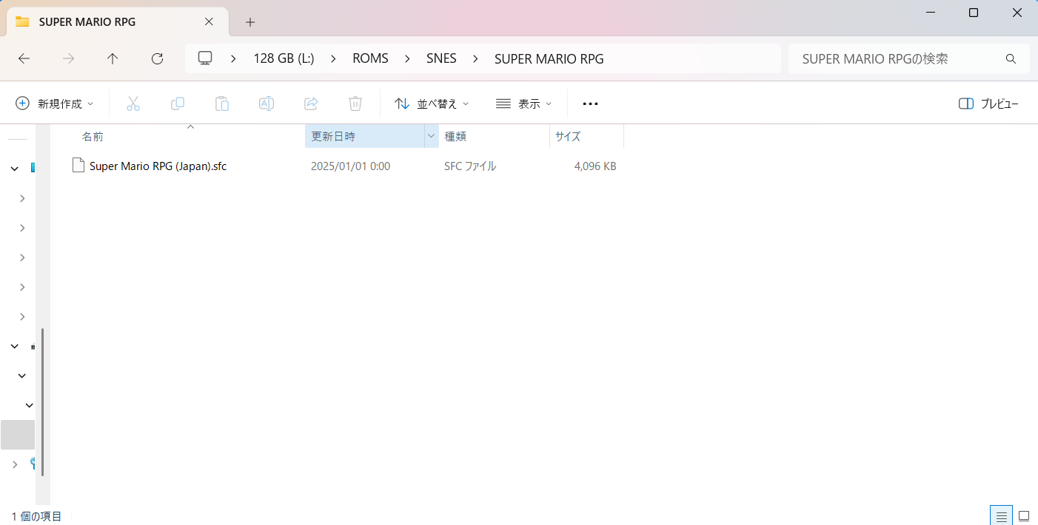Open the 並べ替え sort dropdown

432,104
